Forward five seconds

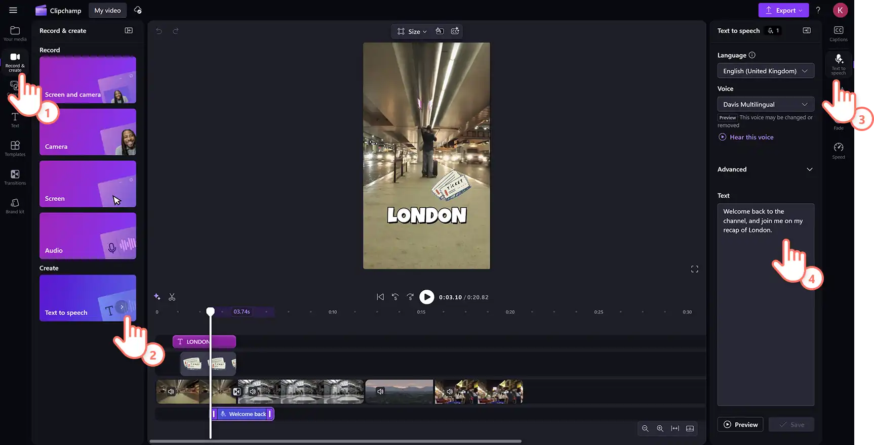click(410, 297)
